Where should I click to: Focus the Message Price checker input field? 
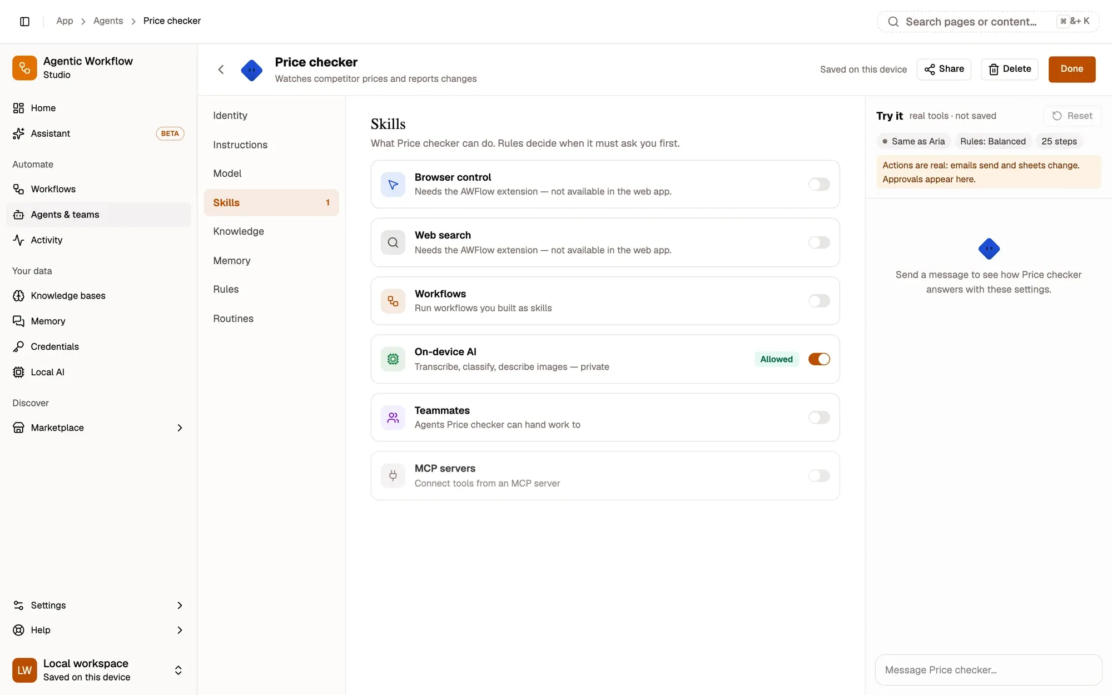[989, 670]
